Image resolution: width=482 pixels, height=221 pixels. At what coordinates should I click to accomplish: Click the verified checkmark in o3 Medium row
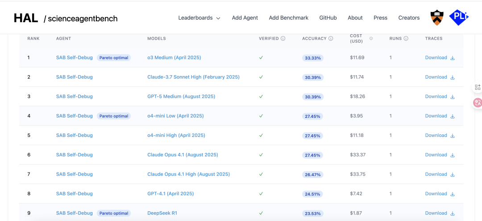(x=261, y=57)
